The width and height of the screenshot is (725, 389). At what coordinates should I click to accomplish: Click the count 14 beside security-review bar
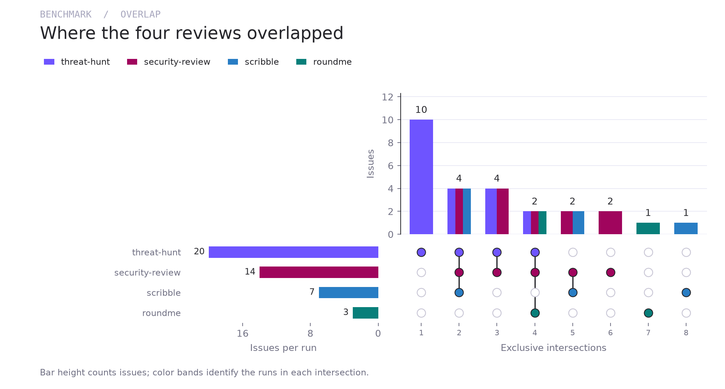[250, 272]
